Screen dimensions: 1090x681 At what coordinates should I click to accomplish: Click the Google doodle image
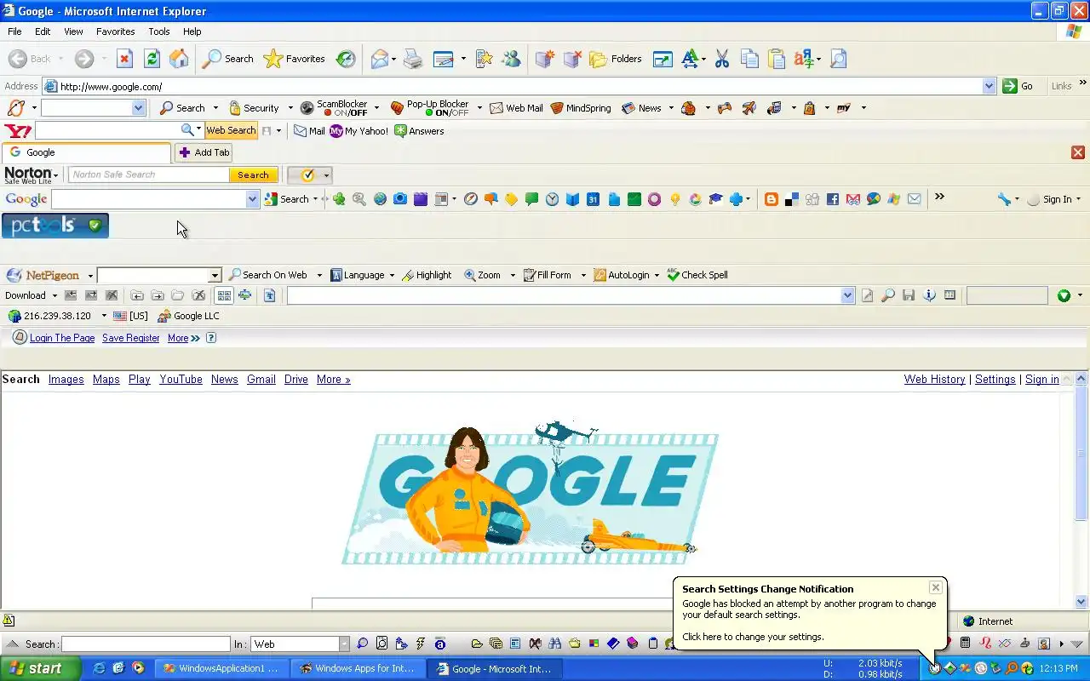[x=531, y=494]
